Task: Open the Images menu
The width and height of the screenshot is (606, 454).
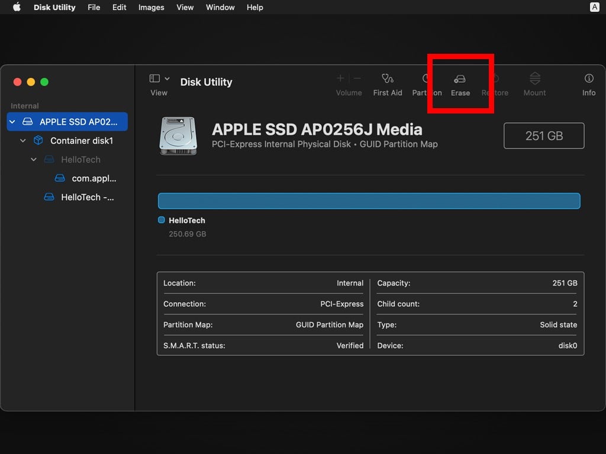Action: point(151,7)
